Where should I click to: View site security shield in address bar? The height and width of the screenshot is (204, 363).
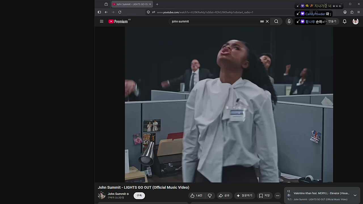[x=148, y=12]
